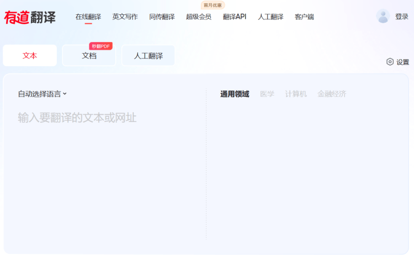The width and height of the screenshot is (414, 259).
Task: Select the 计算机 domain
Action: (x=296, y=94)
